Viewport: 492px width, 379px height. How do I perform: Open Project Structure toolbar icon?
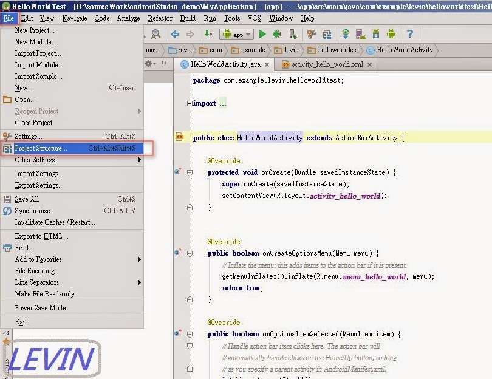click(x=327, y=34)
